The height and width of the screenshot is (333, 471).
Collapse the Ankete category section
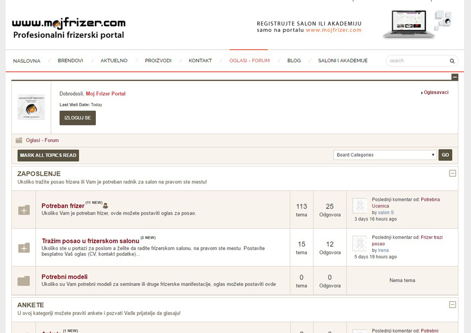tap(453, 305)
